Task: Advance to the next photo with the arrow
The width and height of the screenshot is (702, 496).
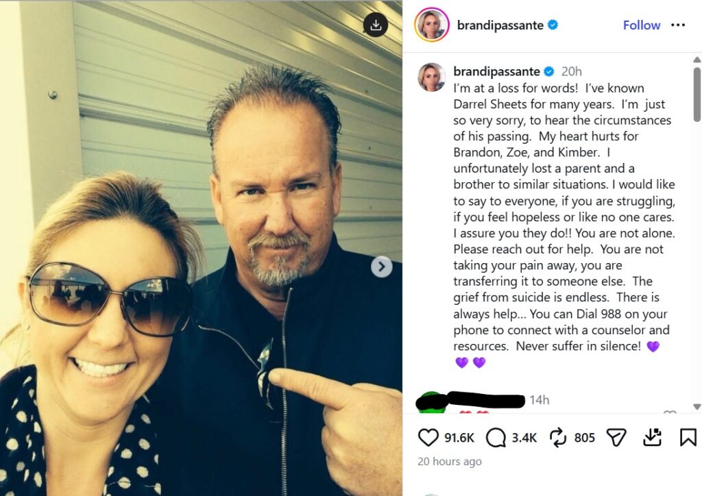Action: pos(381,266)
